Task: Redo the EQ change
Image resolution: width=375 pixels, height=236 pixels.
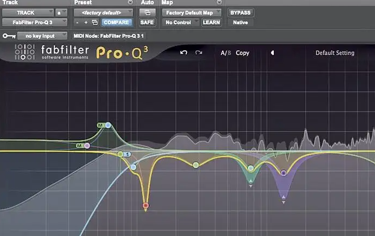Action: 199,53
